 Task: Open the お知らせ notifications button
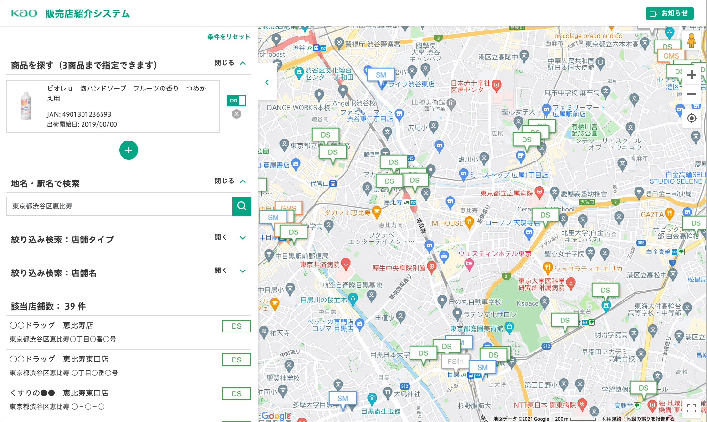pyautogui.click(x=669, y=13)
